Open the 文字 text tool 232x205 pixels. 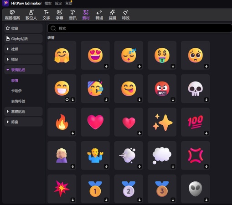(x=46, y=15)
